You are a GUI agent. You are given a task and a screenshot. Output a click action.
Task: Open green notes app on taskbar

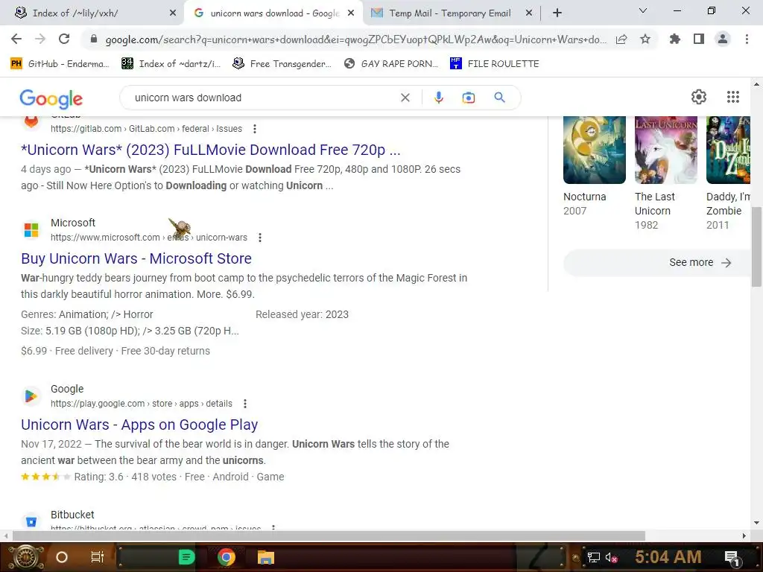pos(186,557)
